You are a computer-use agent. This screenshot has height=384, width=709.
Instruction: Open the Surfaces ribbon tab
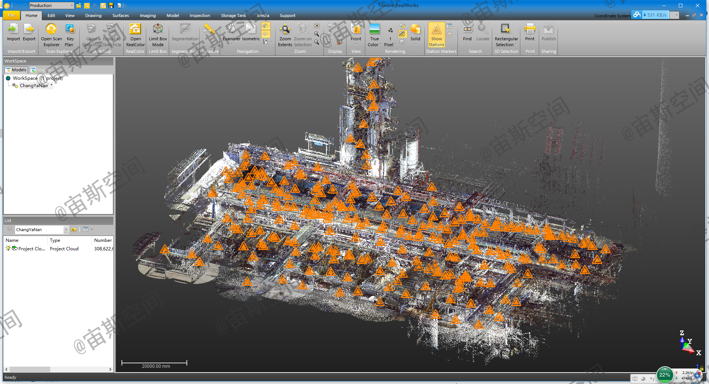pyautogui.click(x=120, y=16)
